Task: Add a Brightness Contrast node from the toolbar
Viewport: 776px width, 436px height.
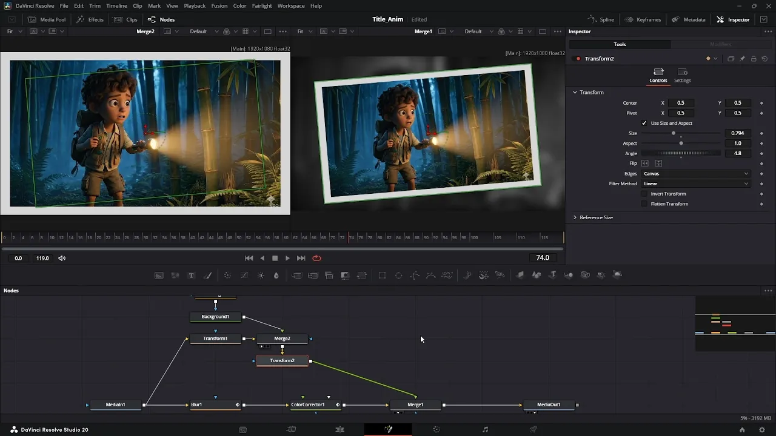Action: tap(261, 275)
